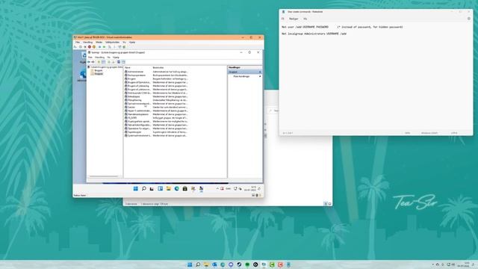Viewport: 478px width, 269px height.
Task: Open the Start menu inside the virtual machine
Action: (136, 189)
